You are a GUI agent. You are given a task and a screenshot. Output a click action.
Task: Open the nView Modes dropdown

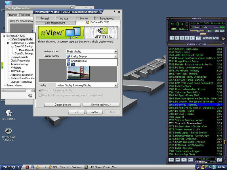[115, 52]
